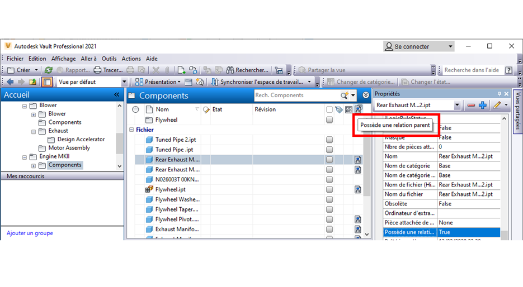523x287 pixels.
Task: Click the parent relation icon on Flywheel.ipt row
Action: [358, 189]
